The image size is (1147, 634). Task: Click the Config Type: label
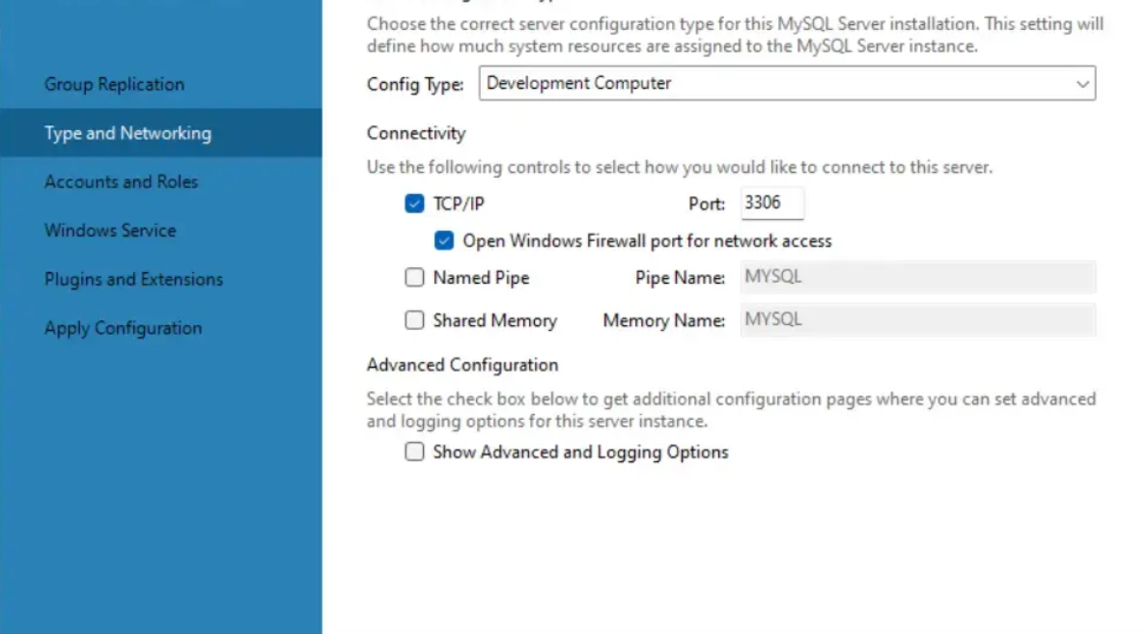coord(415,85)
